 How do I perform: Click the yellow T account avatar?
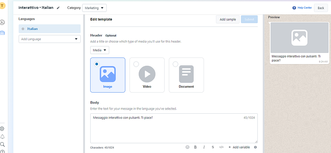(x=2, y=6)
